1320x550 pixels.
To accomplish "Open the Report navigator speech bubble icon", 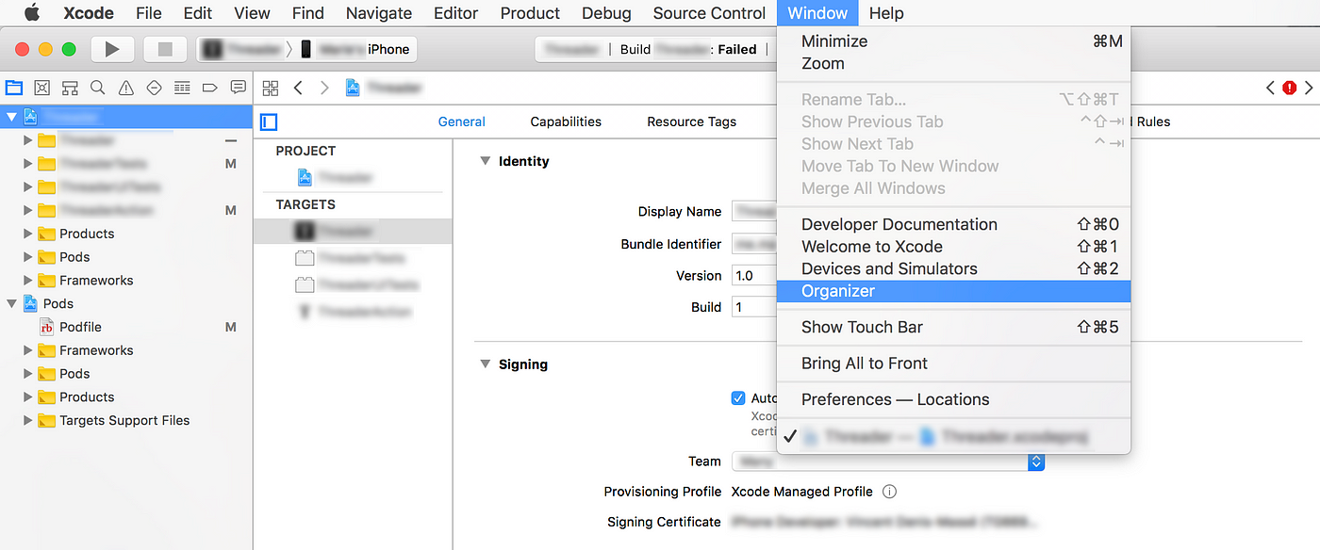I will tap(239, 88).
